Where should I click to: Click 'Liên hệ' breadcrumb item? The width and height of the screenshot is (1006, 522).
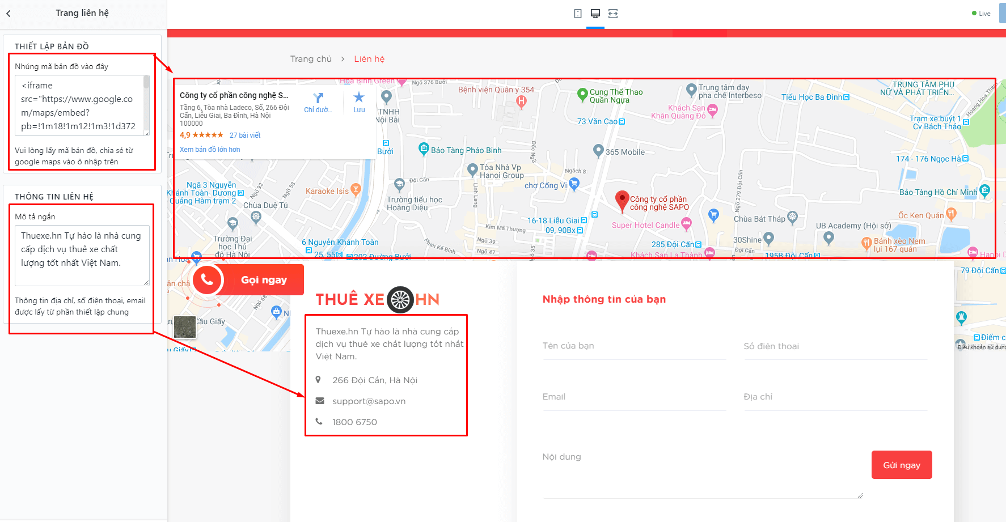(x=369, y=59)
